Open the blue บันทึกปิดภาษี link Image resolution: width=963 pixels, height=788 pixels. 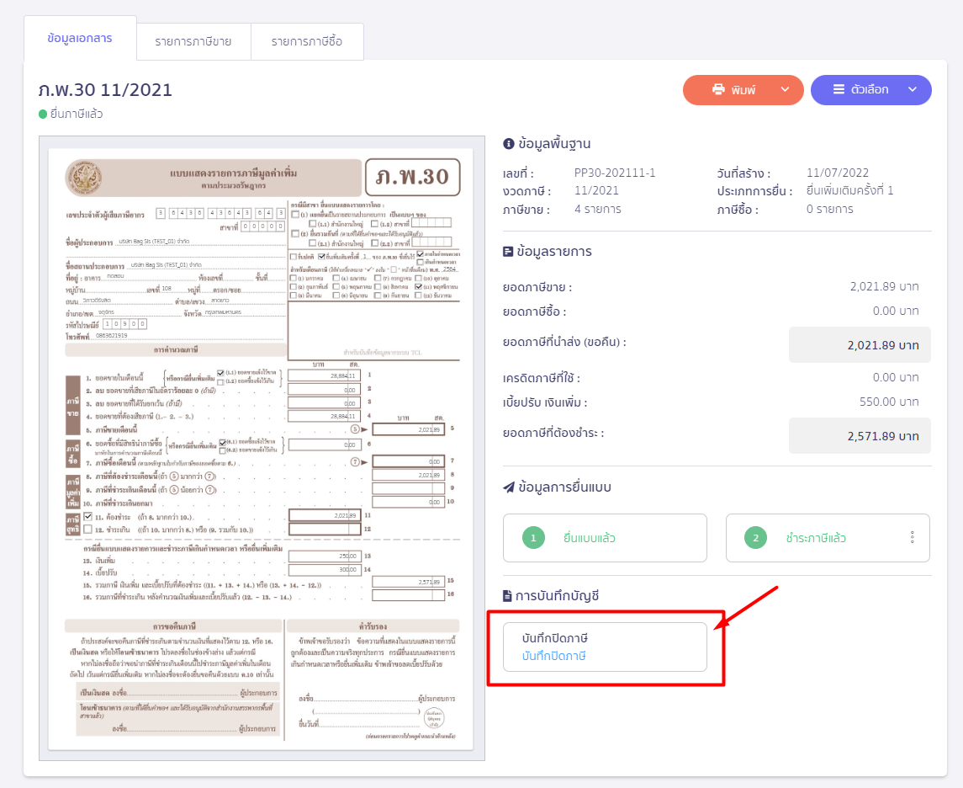[x=553, y=656]
